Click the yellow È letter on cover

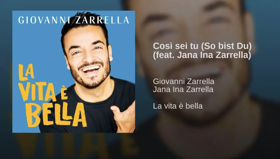point(64,93)
